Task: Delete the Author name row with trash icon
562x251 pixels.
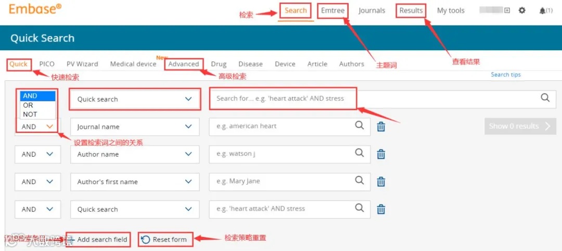Action: click(x=381, y=154)
